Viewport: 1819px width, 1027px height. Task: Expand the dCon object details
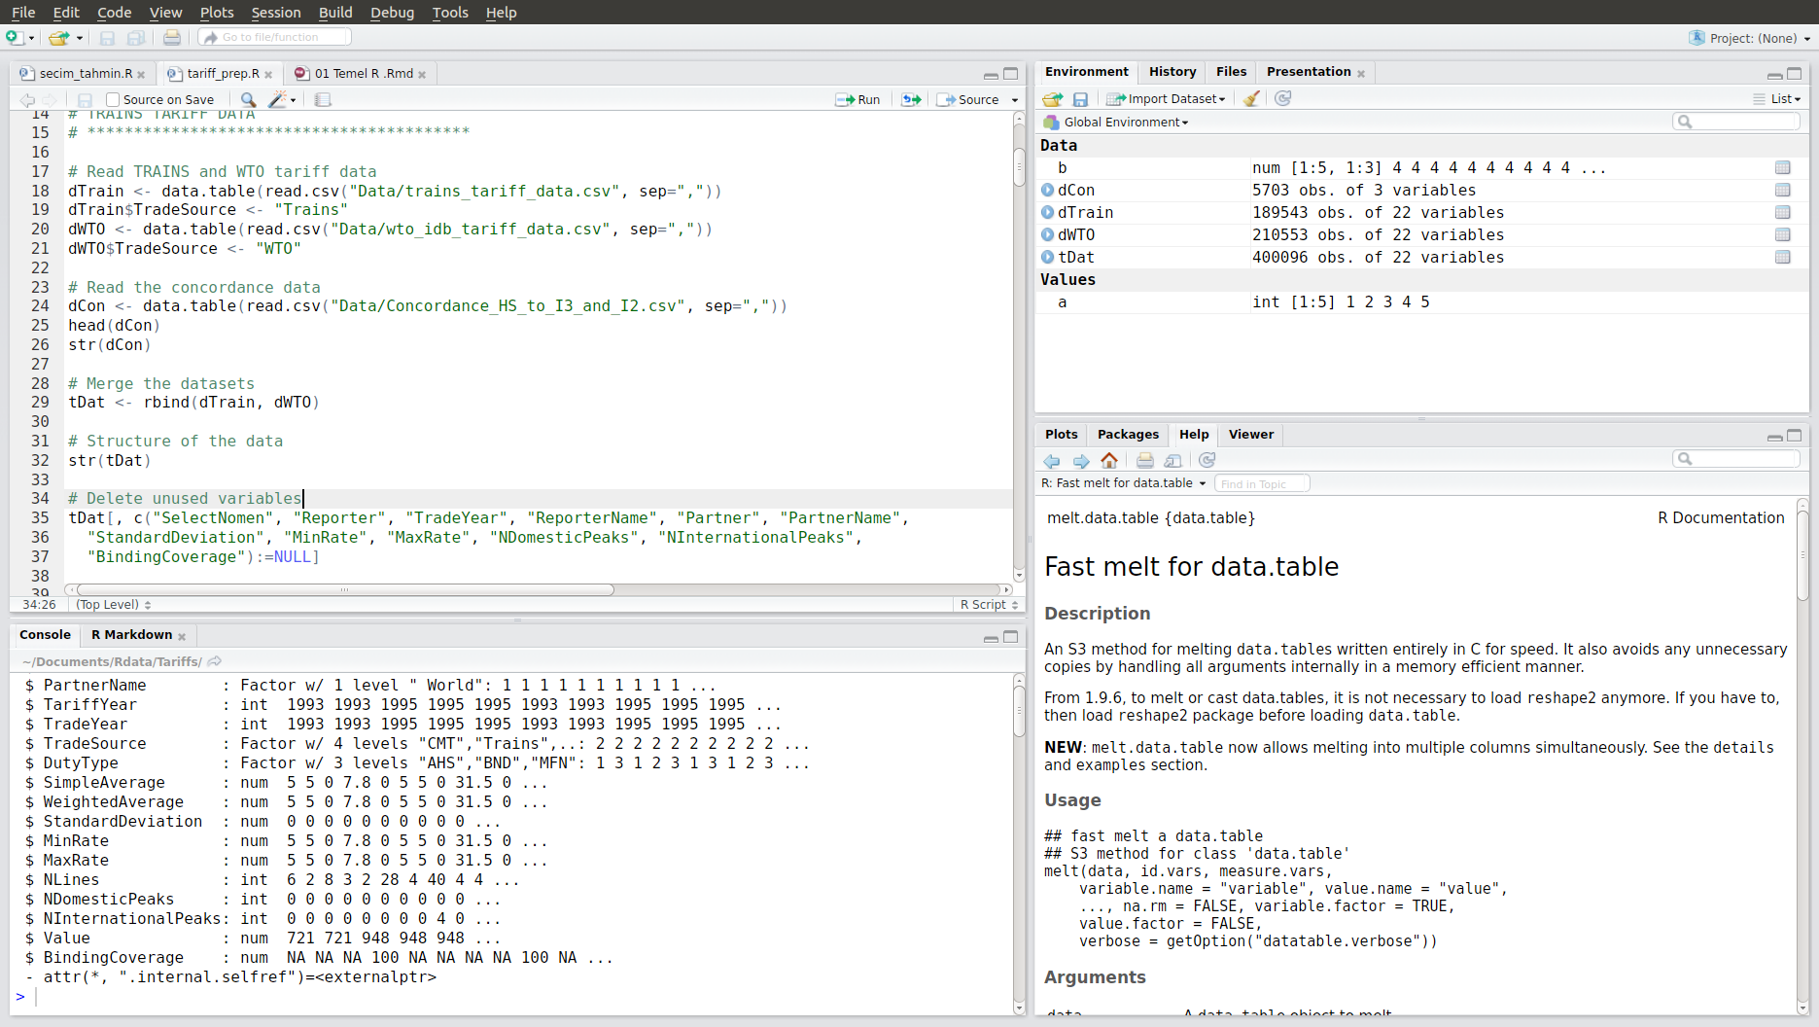[1048, 191]
